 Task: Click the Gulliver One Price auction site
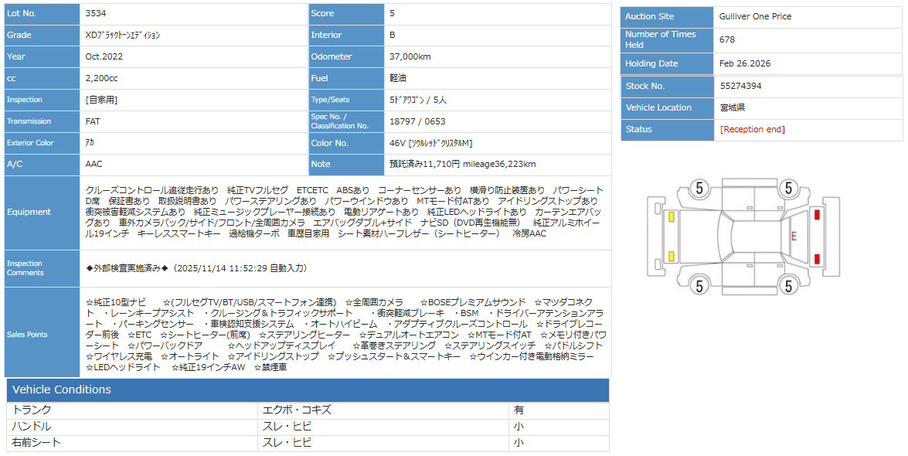point(755,16)
